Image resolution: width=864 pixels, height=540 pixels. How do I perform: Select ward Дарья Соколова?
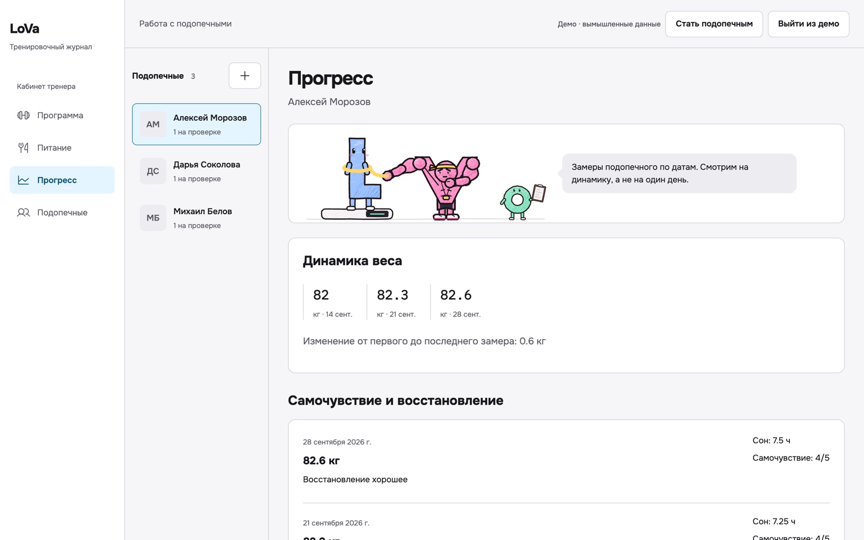pos(197,171)
